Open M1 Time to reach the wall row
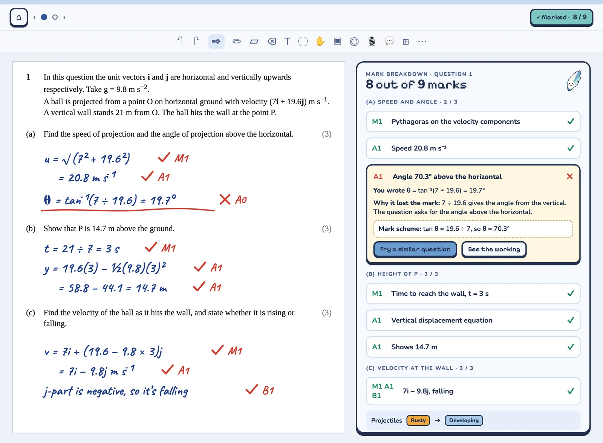This screenshot has width=603, height=443. click(x=473, y=294)
